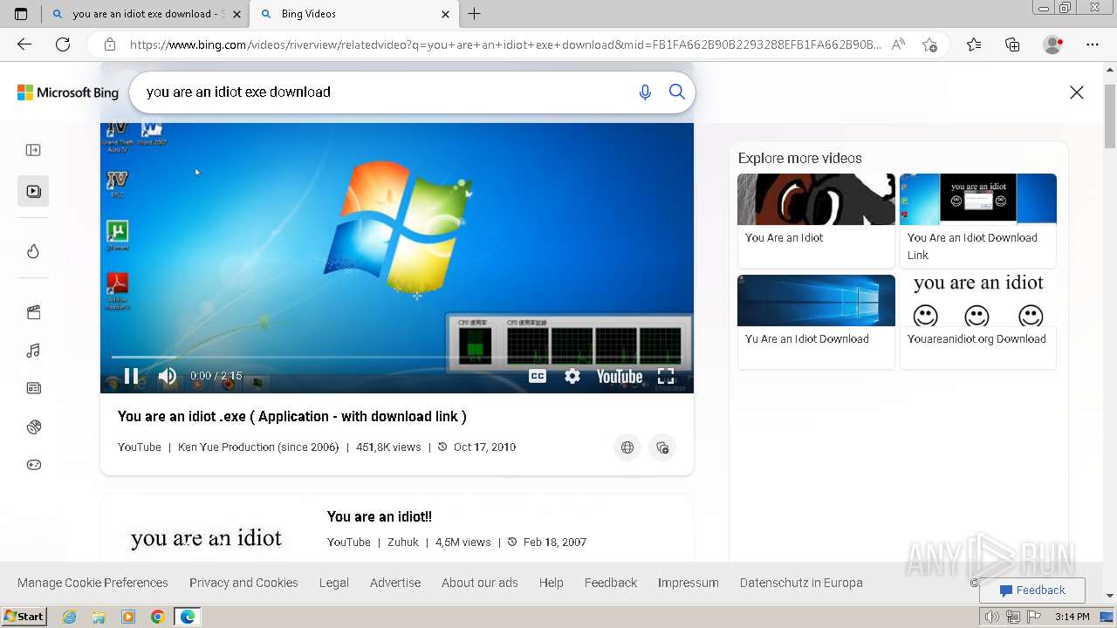Click the blue Feedback button
The image size is (1117, 628).
click(x=1032, y=590)
